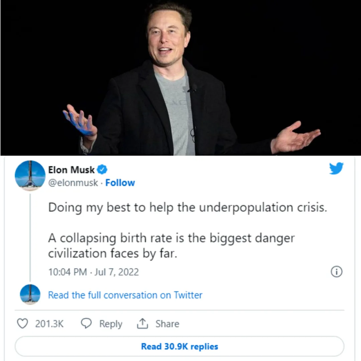Click the Twitter bird logo

[x=336, y=168]
